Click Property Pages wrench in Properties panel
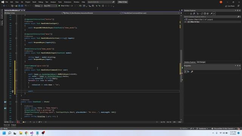This screenshot has height=136, width=242. pyautogui.click(x=192, y=72)
